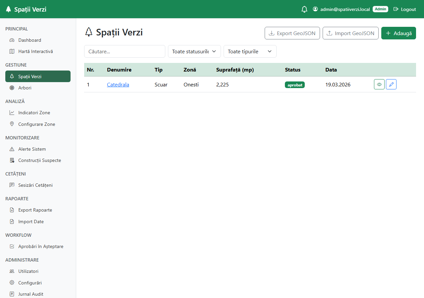Image resolution: width=424 pixels, height=298 pixels.
Task: Expand the Toate tipurile dropdown
Action: click(x=250, y=51)
